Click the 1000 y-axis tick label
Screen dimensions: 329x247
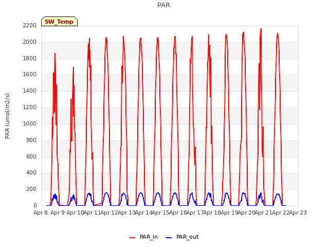30,123
